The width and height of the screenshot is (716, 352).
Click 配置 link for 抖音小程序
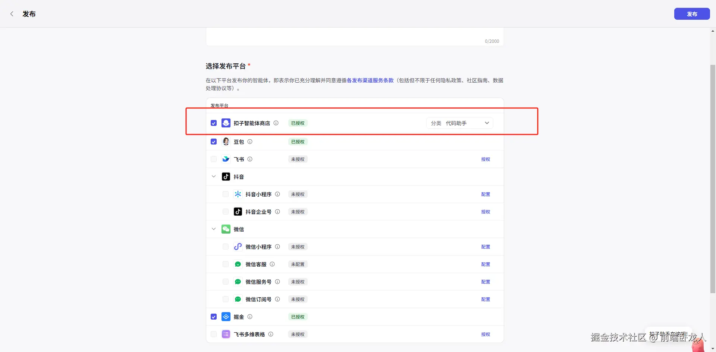coord(486,194)
